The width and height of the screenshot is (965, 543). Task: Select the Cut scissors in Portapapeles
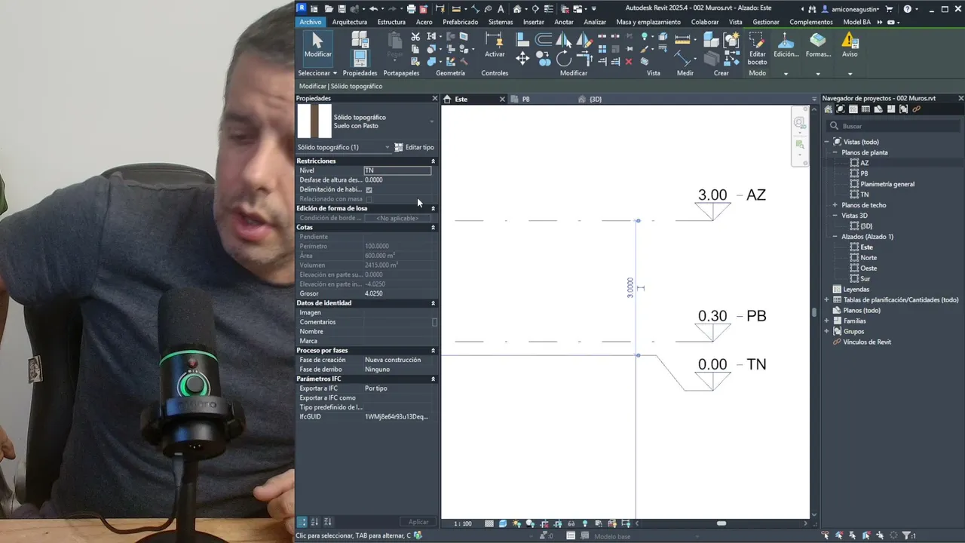tap(415, 36)
